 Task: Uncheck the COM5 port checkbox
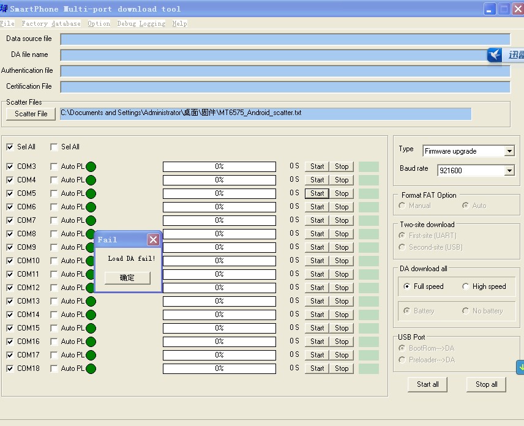tap(10, 193)
